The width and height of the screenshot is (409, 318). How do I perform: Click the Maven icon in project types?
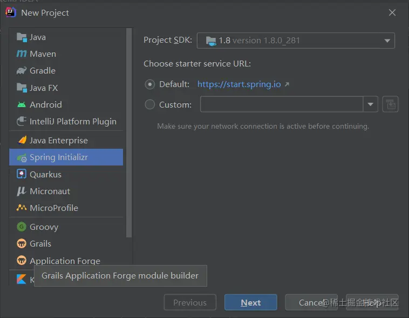click(22, 54)
